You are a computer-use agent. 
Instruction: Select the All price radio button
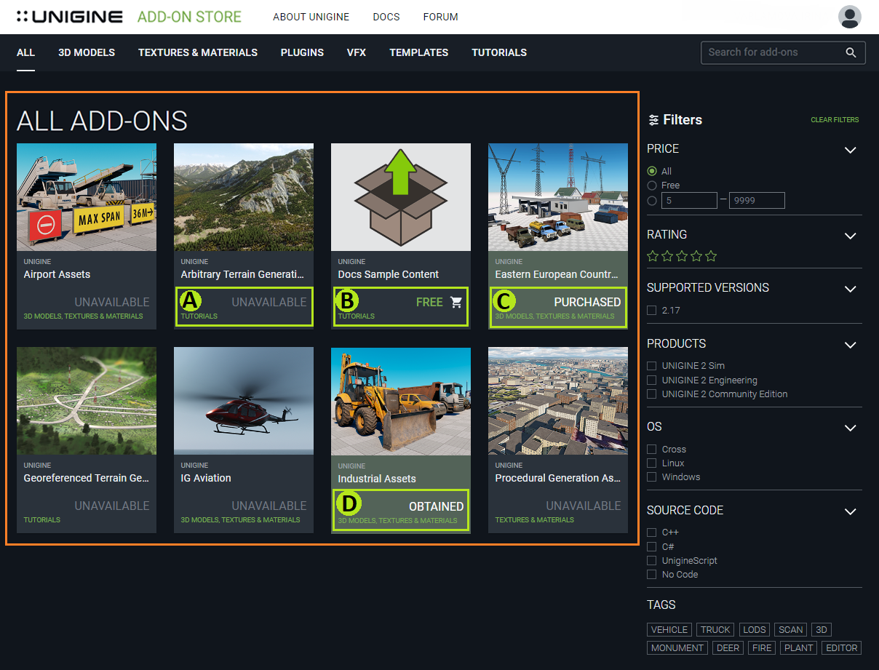(652, 171)
